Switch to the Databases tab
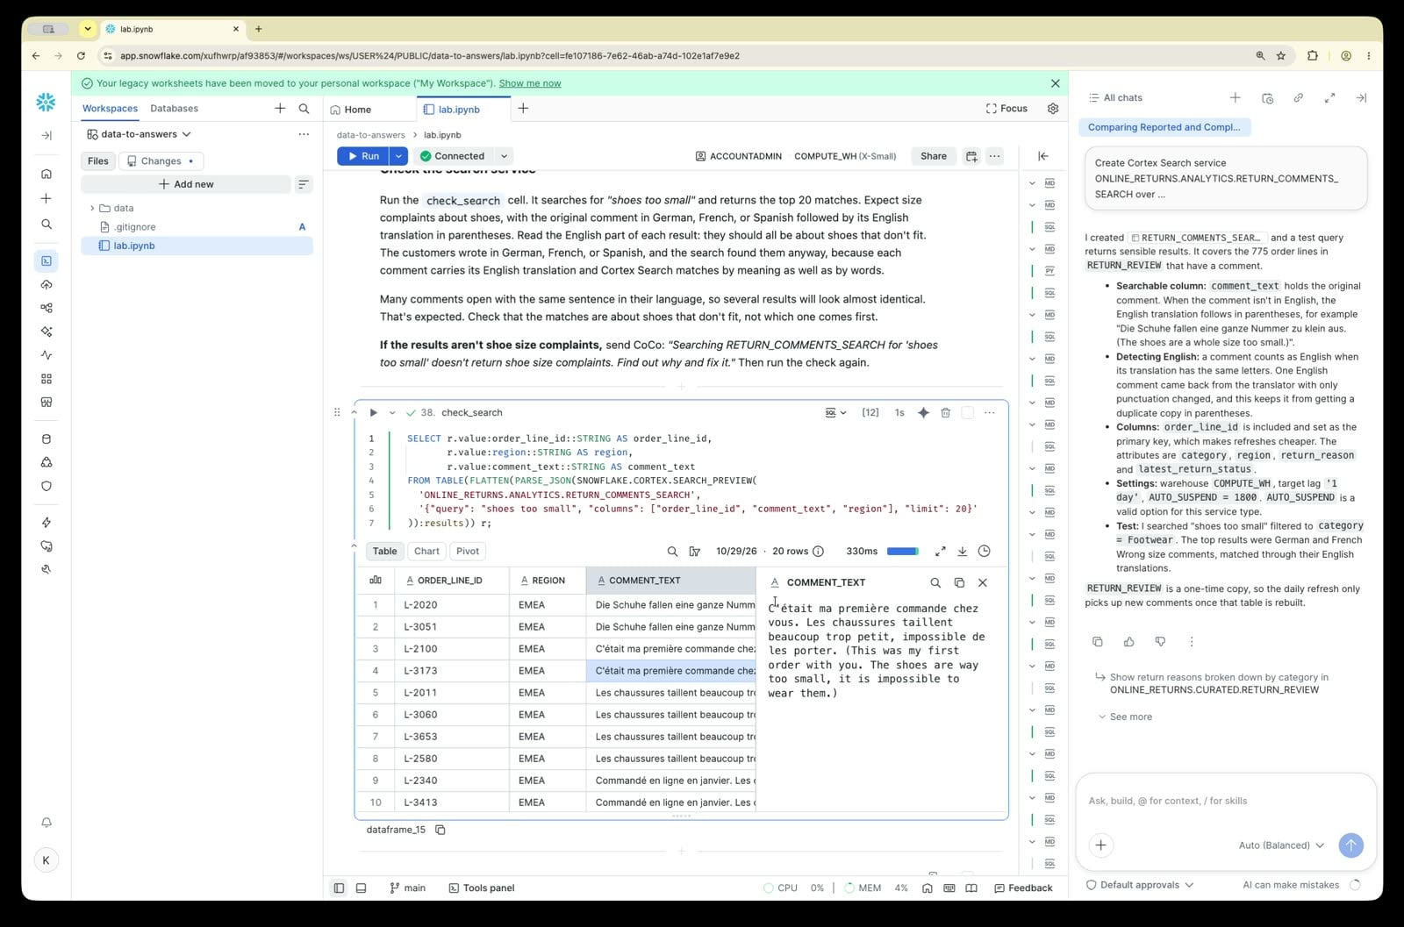This screenshot has width=1404, height=927. pyautogui.click(x=174, y=109)
